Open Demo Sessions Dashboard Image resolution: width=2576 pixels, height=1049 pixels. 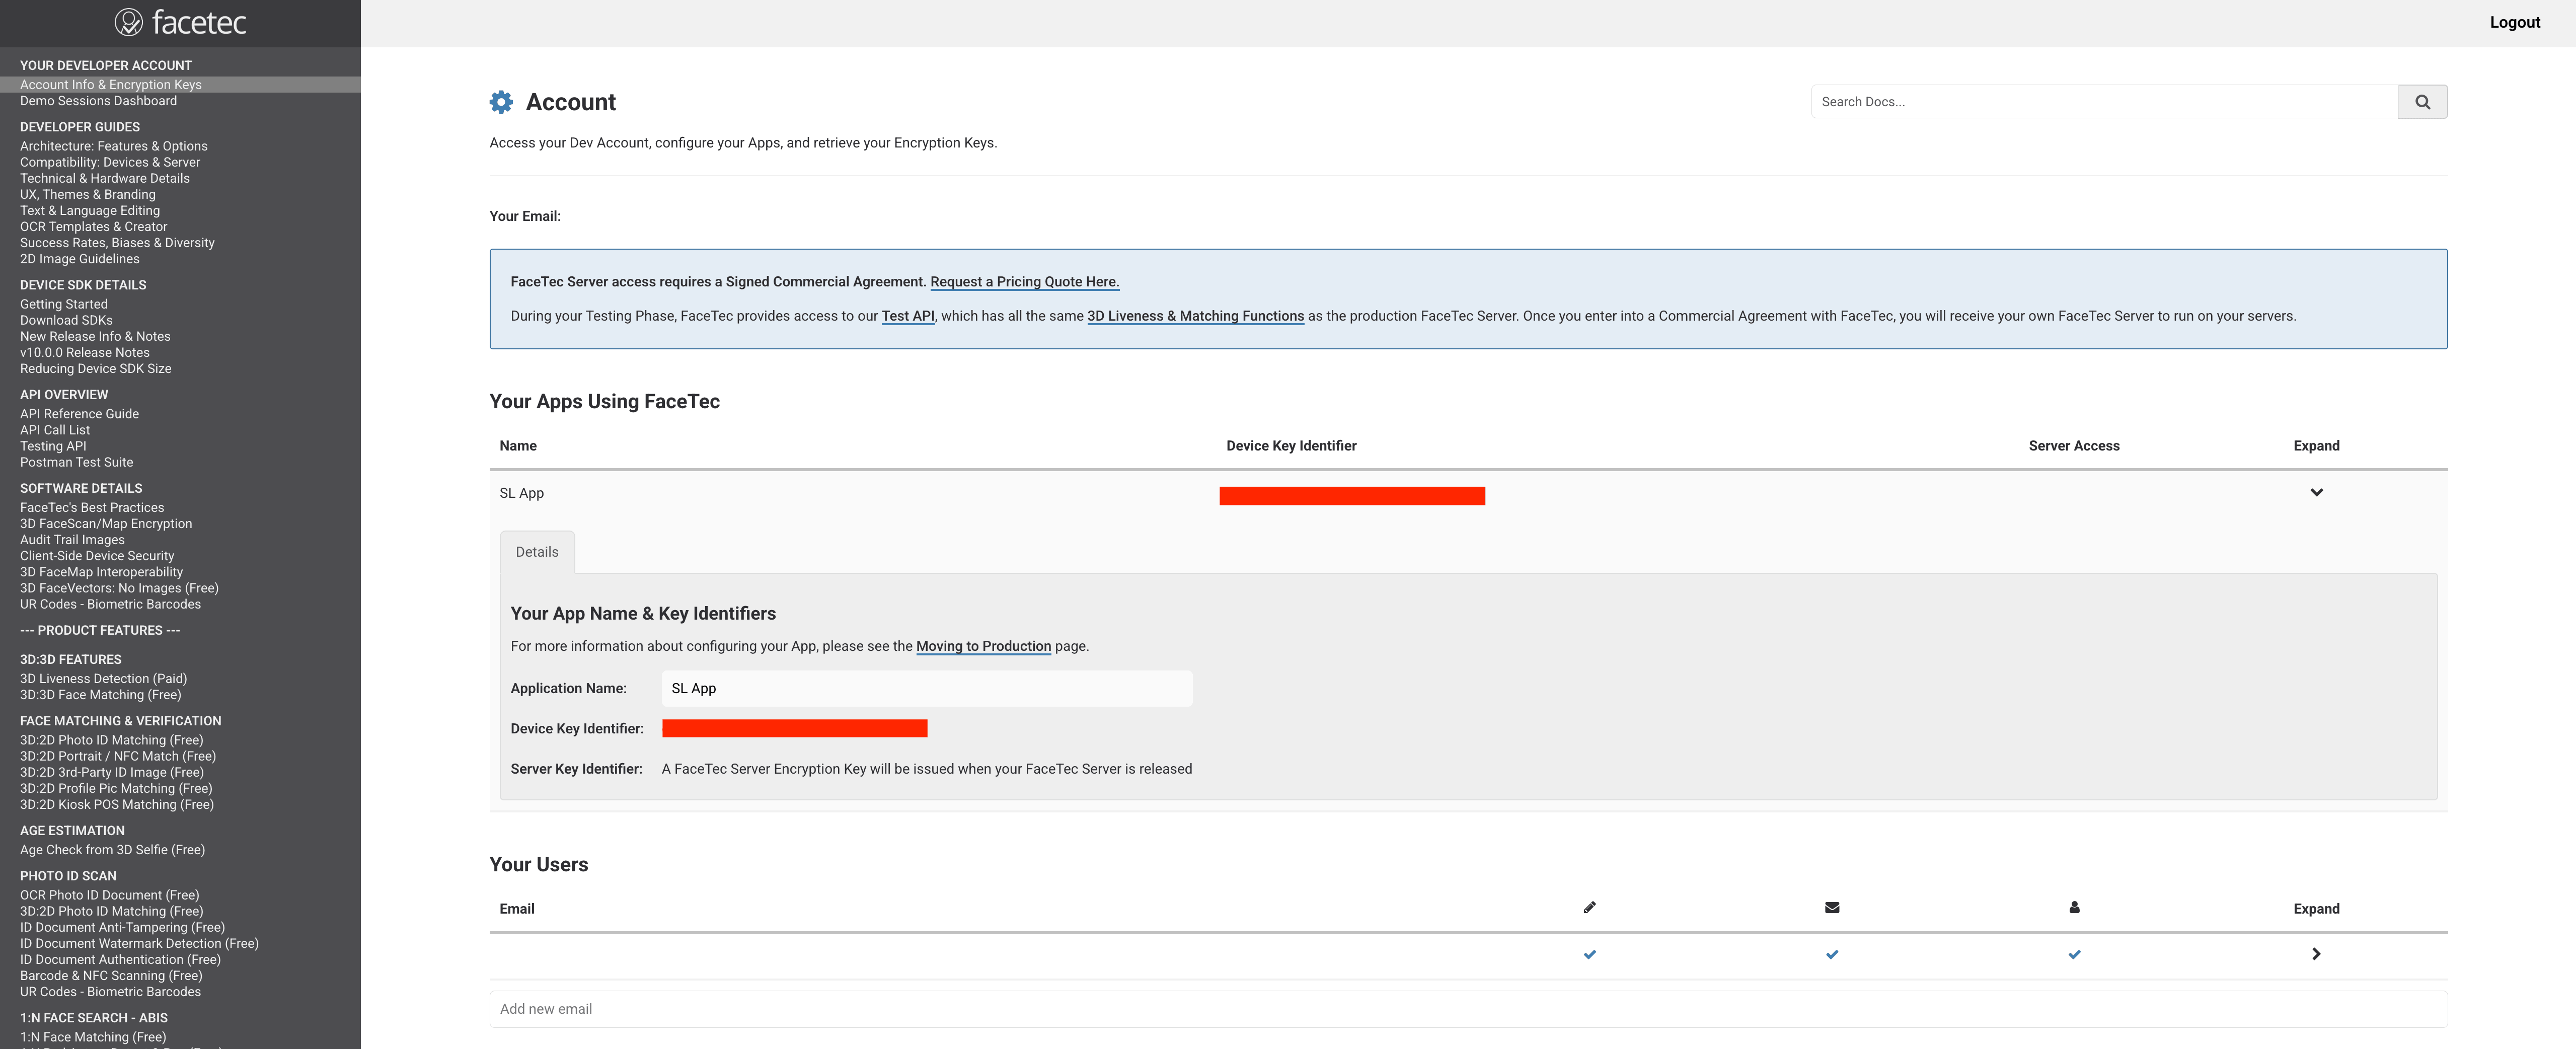(x=98, y=101)
